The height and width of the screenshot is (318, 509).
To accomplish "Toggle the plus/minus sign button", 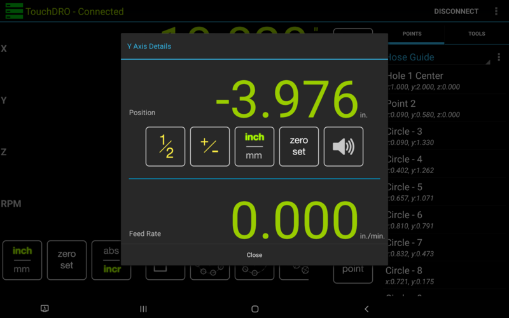I will point(210,146).
